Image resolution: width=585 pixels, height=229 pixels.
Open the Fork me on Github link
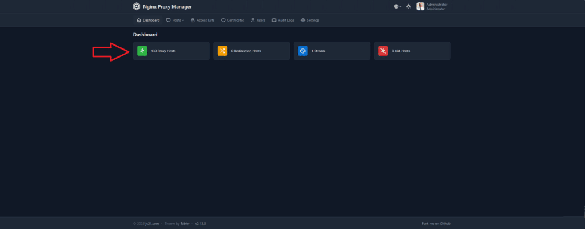point(436,223)
